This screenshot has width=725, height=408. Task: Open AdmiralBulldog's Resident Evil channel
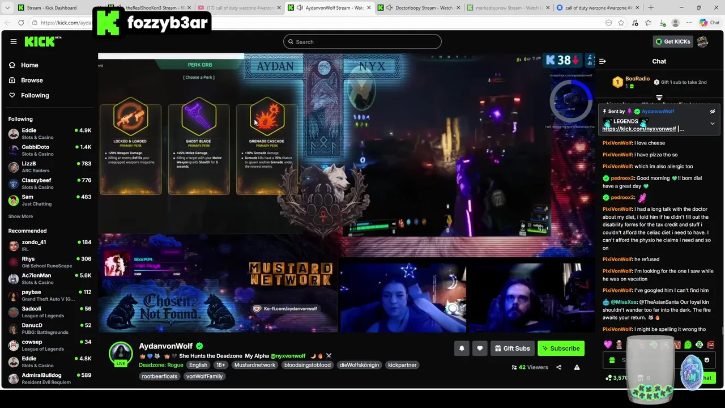tap(49, 378)
